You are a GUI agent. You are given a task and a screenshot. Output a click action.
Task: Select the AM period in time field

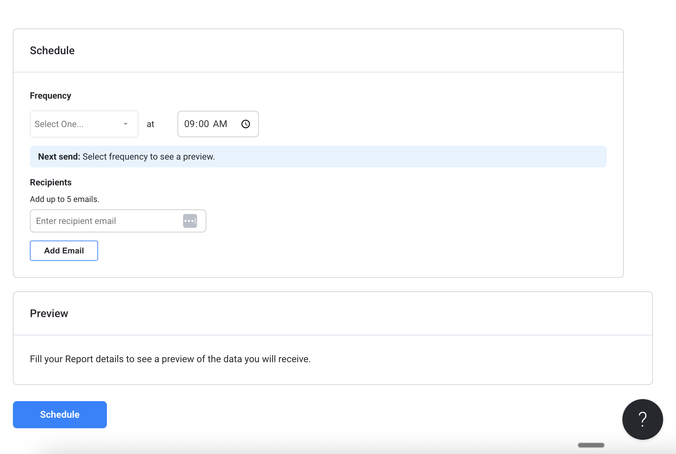(x=220, y=124)
